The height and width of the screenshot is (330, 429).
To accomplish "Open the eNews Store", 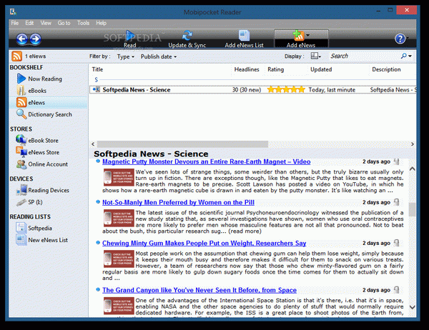I will pyautogui.click(x=38, y=152).
